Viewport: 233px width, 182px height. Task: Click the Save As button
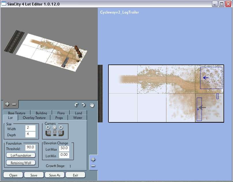coord(55,175)
